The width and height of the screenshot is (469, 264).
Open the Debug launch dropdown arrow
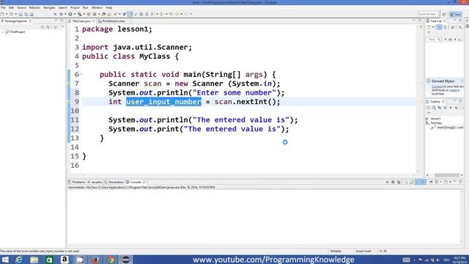(65, 14)
